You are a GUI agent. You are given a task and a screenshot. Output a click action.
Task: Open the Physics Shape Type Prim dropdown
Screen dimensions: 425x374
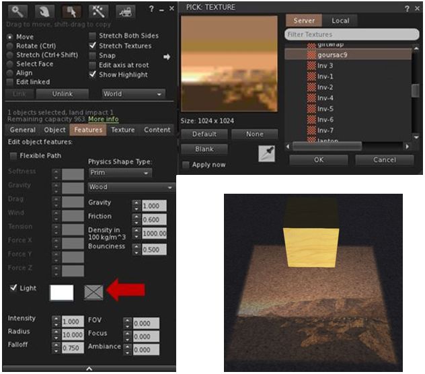click(120, 173)
